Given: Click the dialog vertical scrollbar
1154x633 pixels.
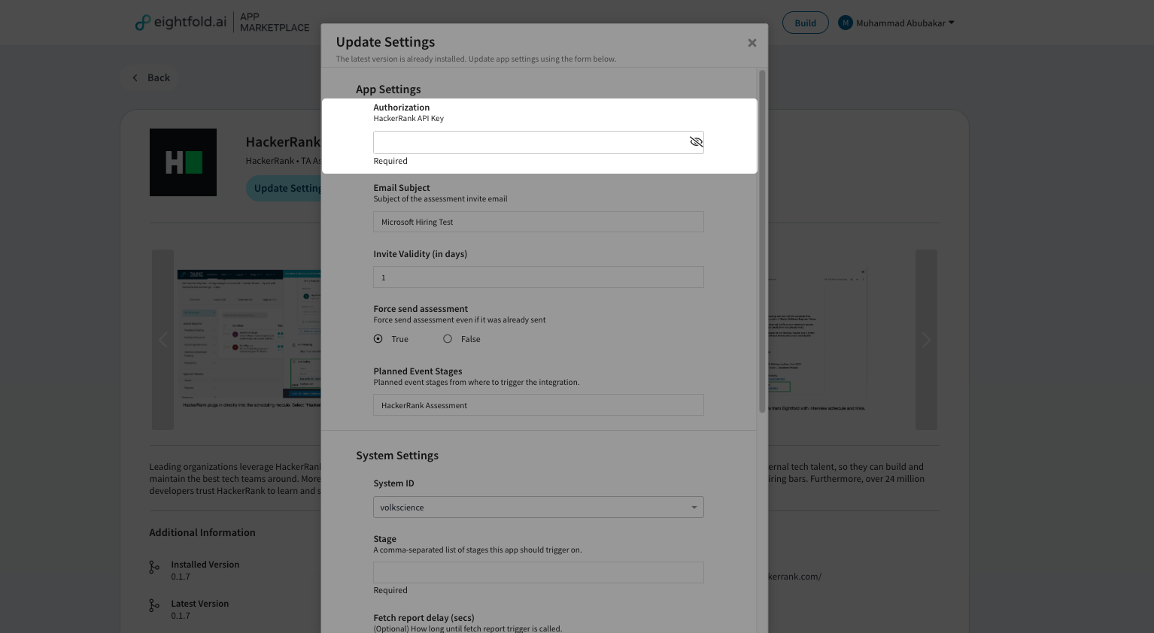Looking at the screenshot, I should coord(762,241).
